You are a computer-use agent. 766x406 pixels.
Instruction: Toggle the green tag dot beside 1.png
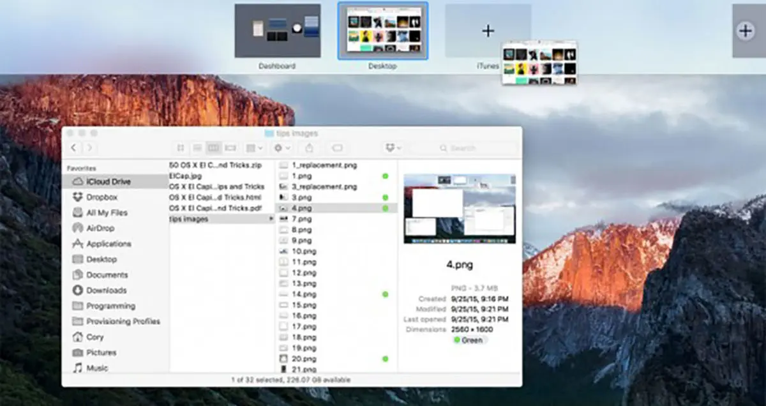(386, 176)
